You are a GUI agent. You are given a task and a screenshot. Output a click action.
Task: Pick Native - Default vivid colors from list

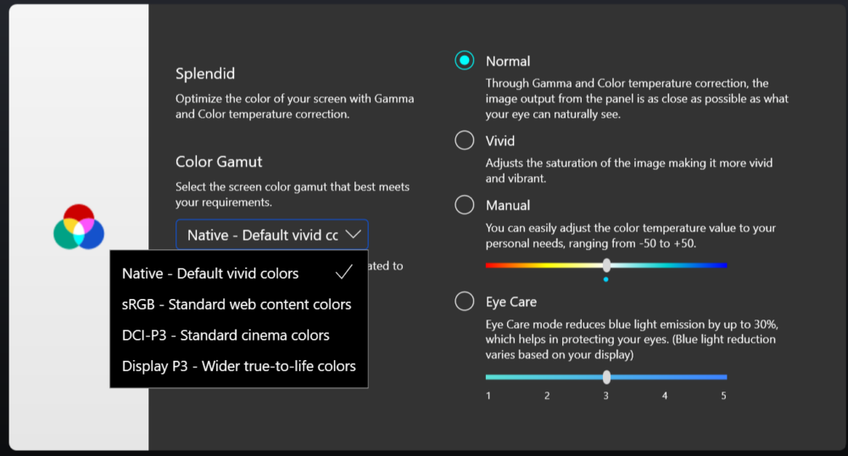(210, 274)
